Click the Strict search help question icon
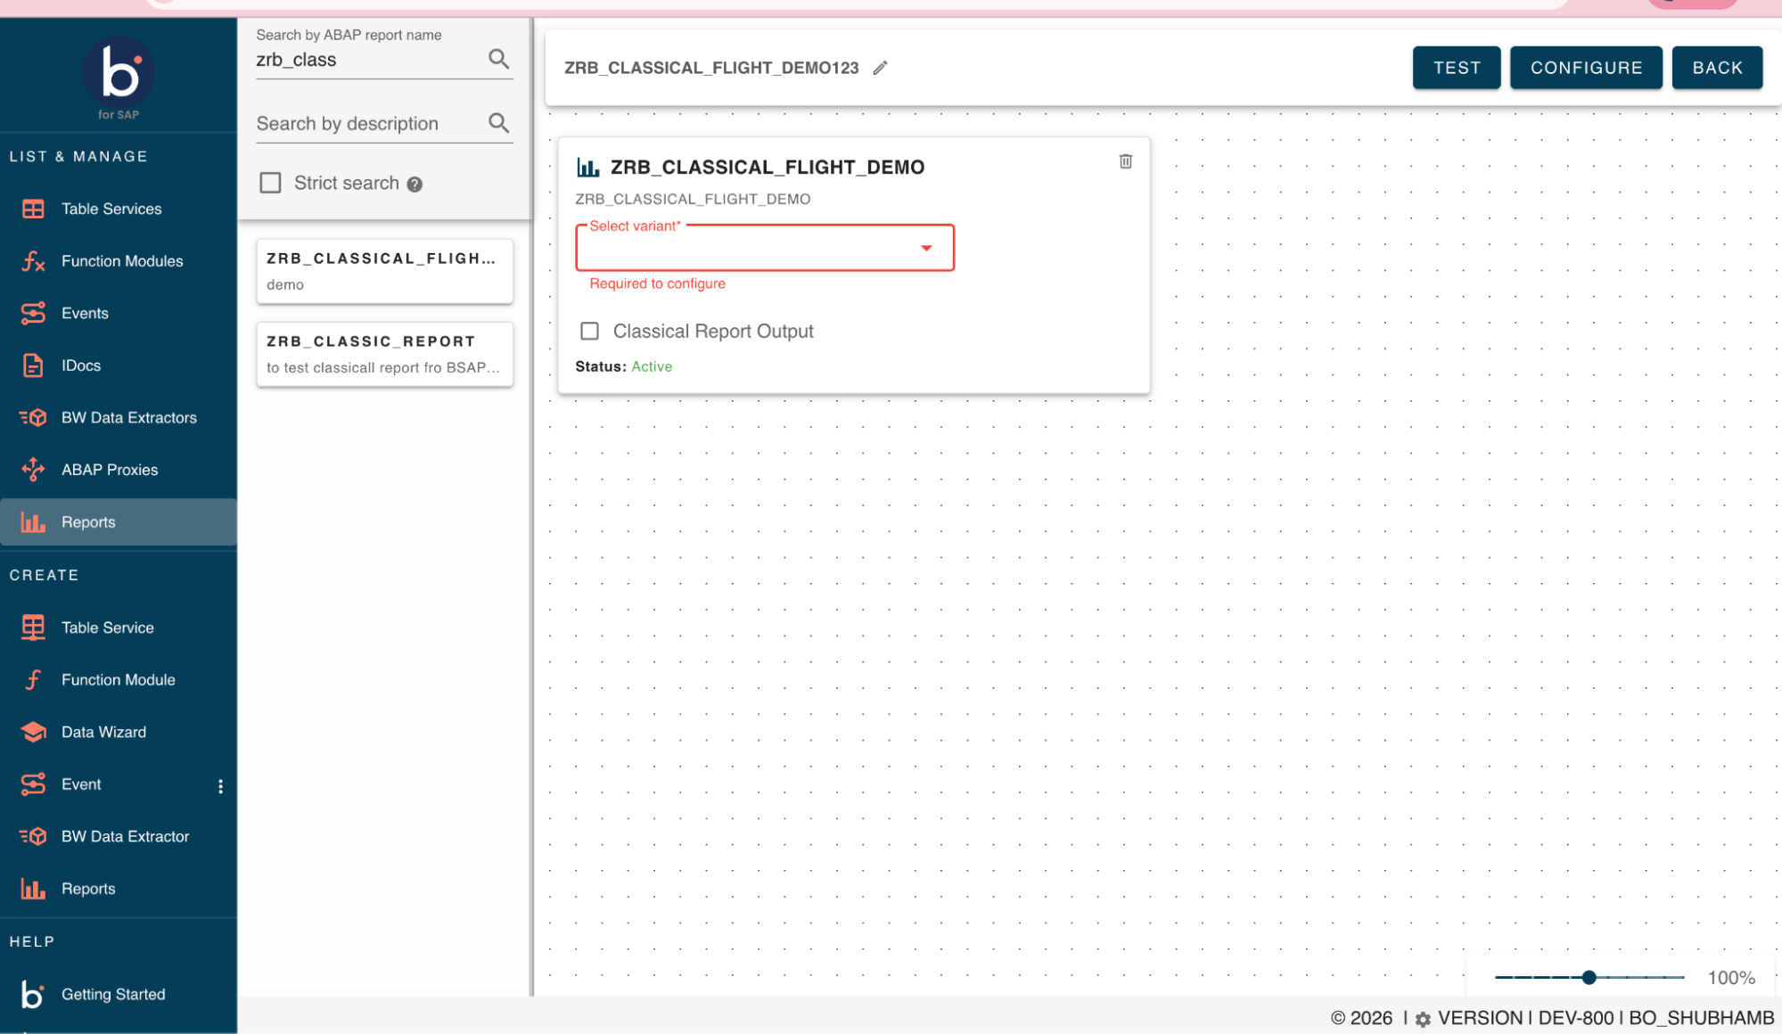The image size is (1782, 1034). tap(415, 185)
